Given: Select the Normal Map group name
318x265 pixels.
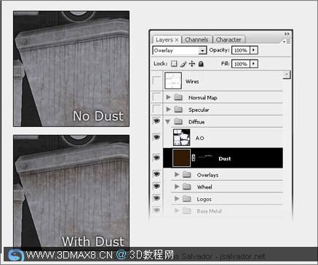Looking at the screenshot, I should (x=203, y=97).
